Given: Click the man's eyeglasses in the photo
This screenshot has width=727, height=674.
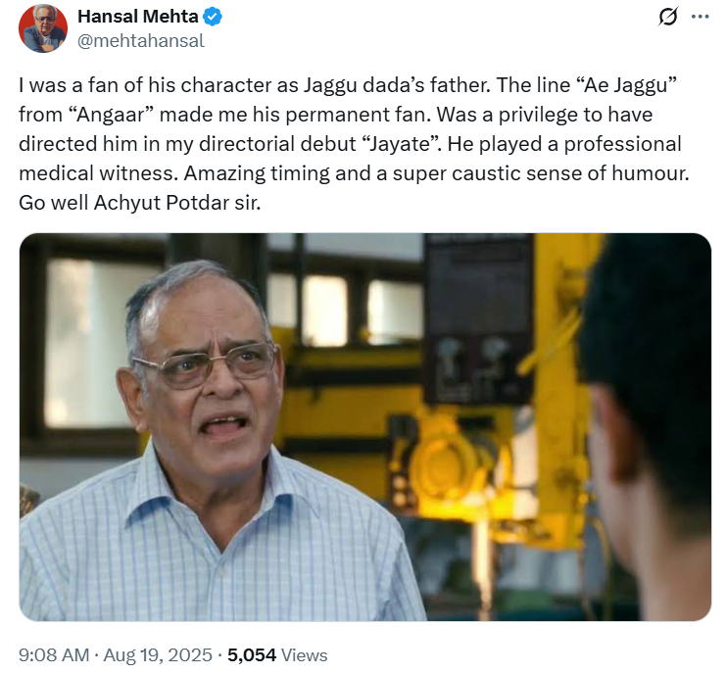Looking at the screenshot, I should 207,366.
